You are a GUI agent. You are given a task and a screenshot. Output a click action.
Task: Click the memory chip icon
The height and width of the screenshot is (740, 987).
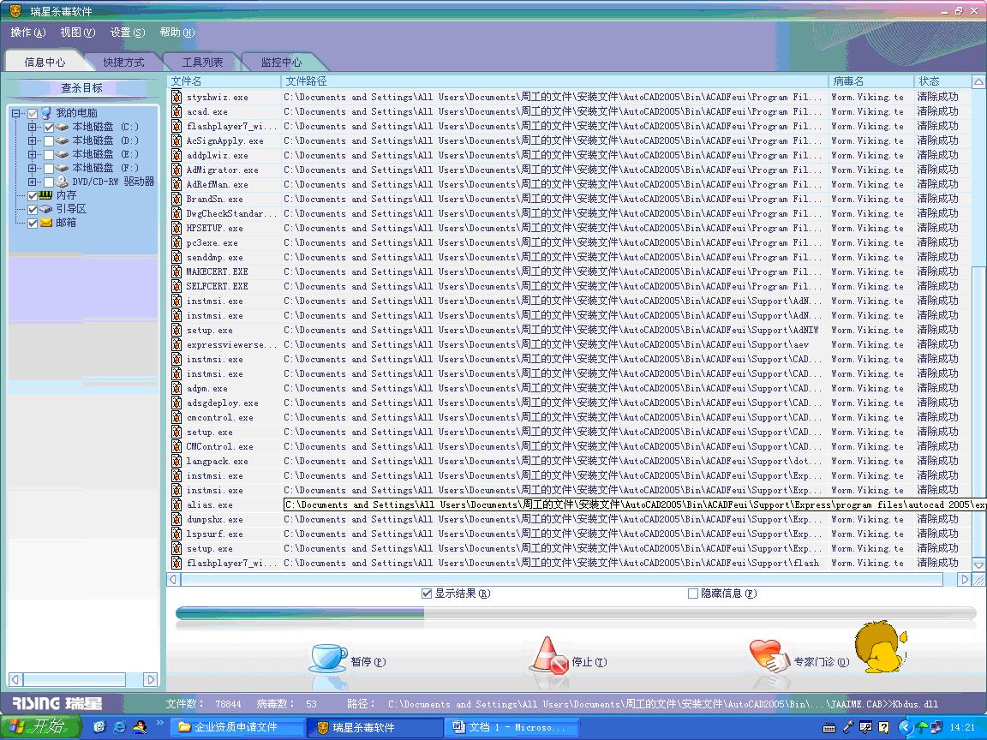(45, 195)
